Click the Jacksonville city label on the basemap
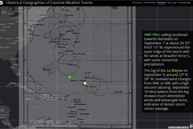This screenshot has height=129, width=193. pyautogui.click(x=14, y=58)
